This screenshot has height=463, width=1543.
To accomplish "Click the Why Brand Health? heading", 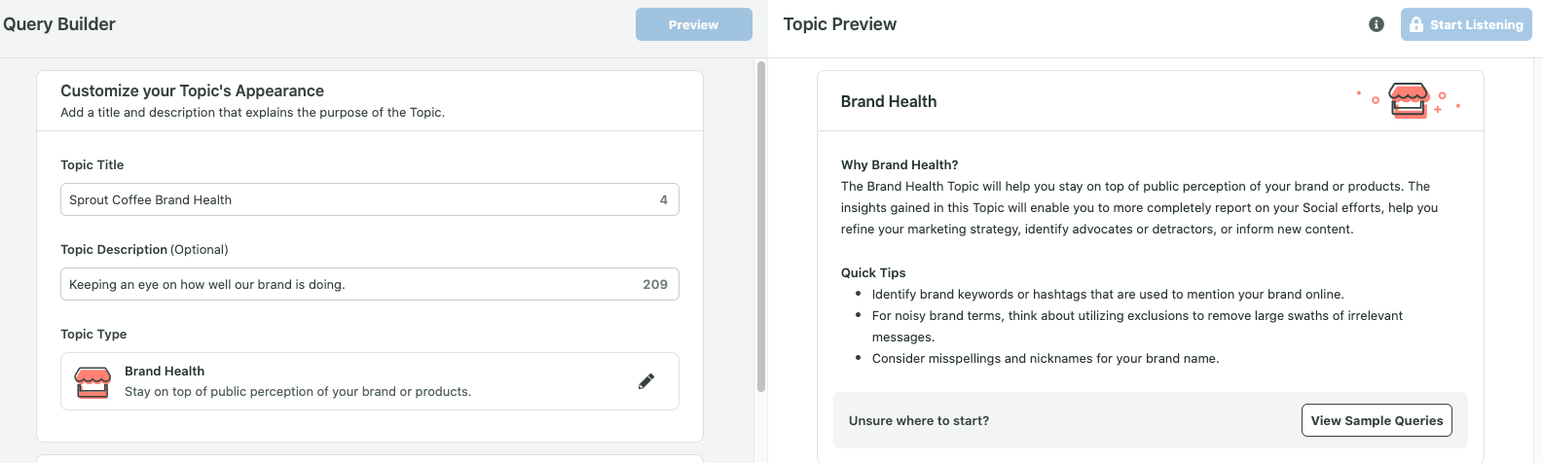I will [x=900, y=164].
